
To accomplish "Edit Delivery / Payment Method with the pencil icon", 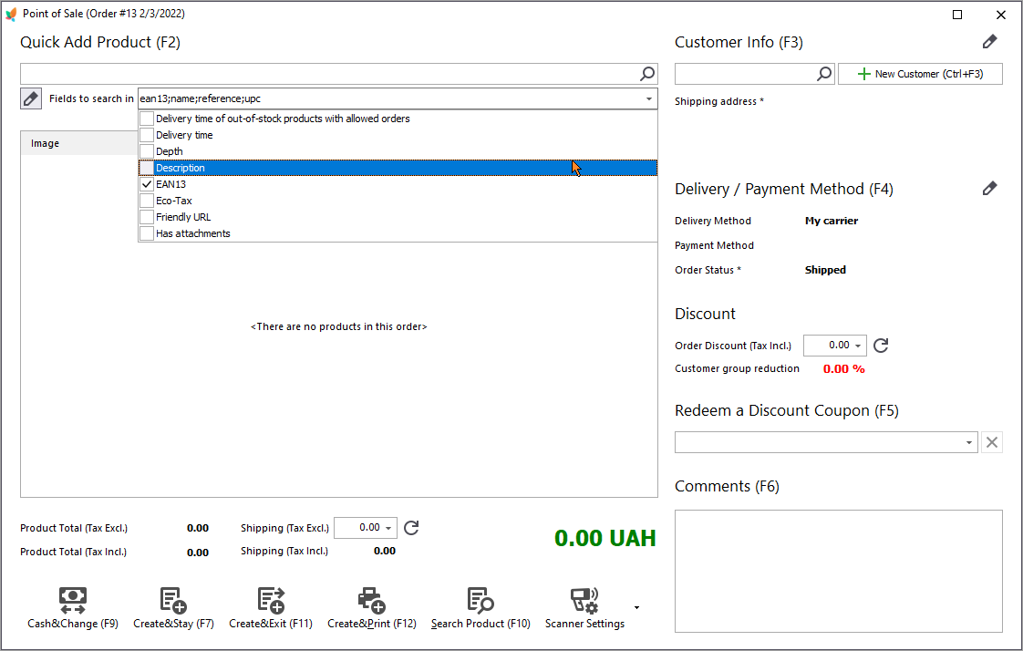I will coord(989,189).
